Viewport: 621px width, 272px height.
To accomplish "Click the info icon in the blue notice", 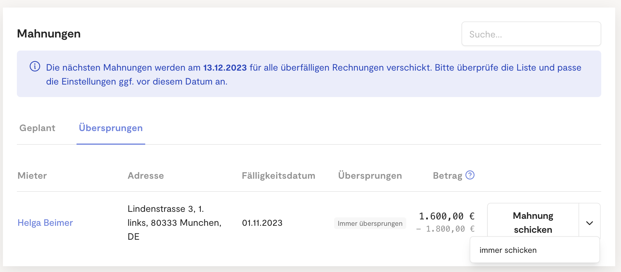I will [x=35, y=67].
